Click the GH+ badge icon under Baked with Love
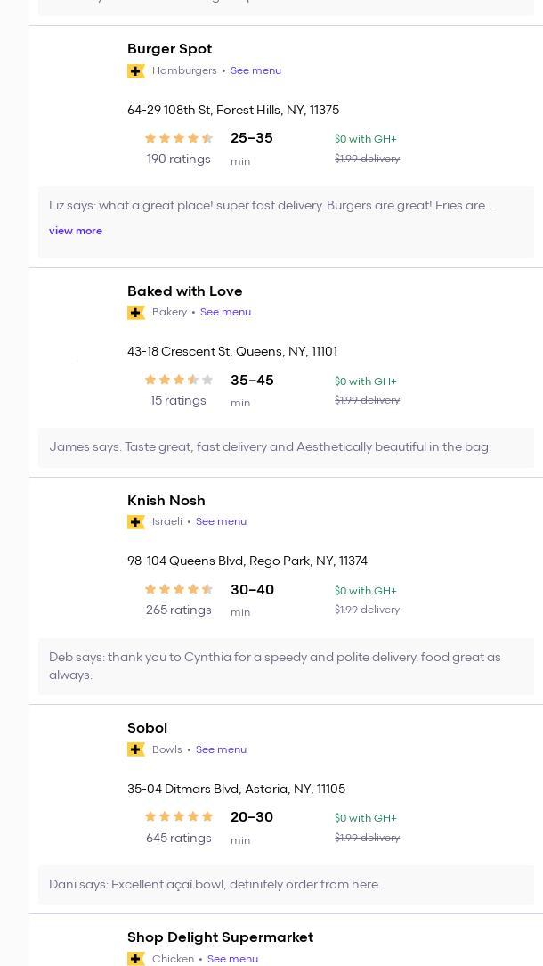Image resolution: width=543 pixels, height=966 pixels. click(136, 313)
